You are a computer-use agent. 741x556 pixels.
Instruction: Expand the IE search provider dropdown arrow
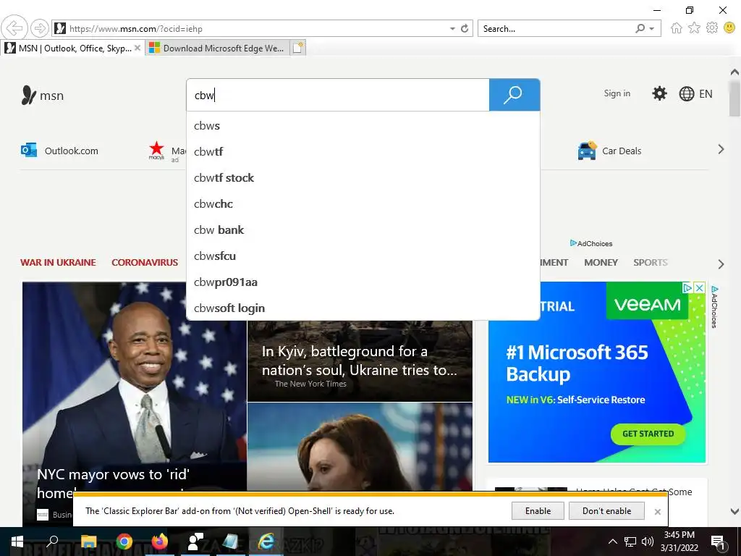point(652,28)
